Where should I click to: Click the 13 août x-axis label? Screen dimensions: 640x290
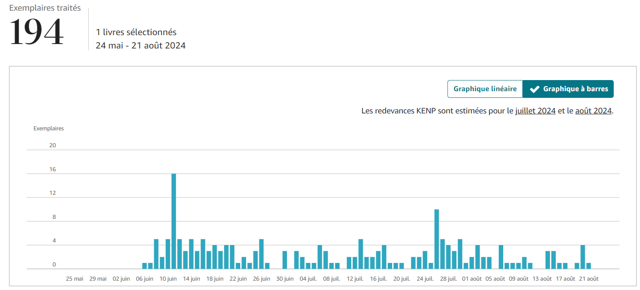click(x=542, y=279)
